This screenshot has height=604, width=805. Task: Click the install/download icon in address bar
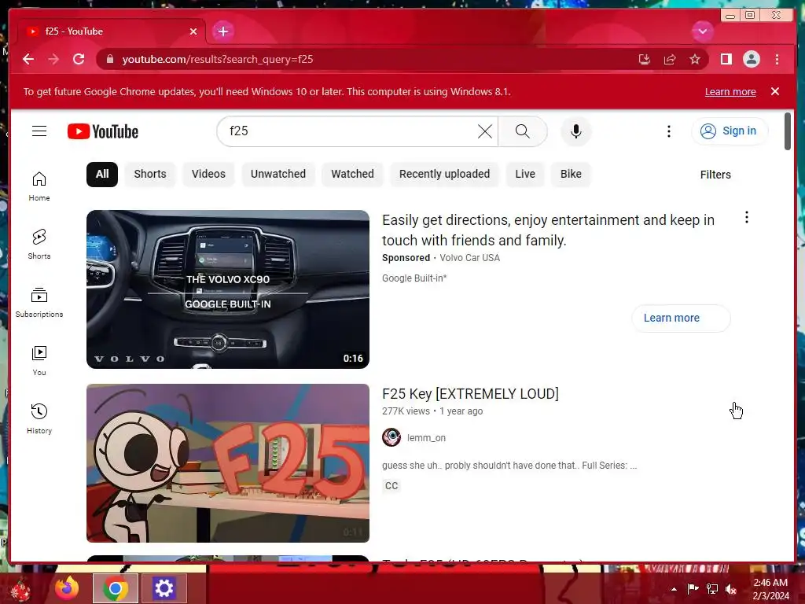coord(645,59)
